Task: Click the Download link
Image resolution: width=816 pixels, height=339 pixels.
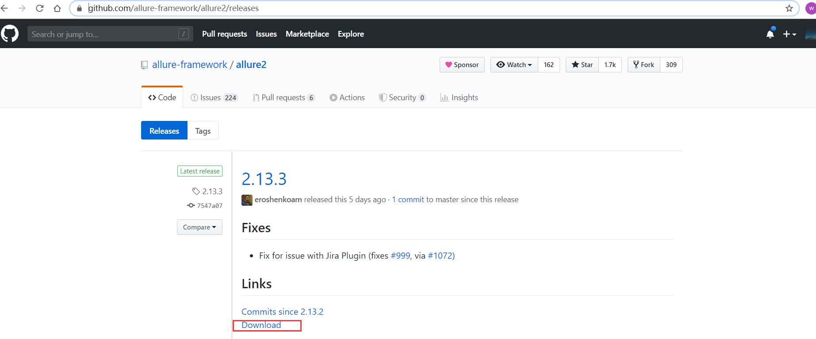Action: 261,325
